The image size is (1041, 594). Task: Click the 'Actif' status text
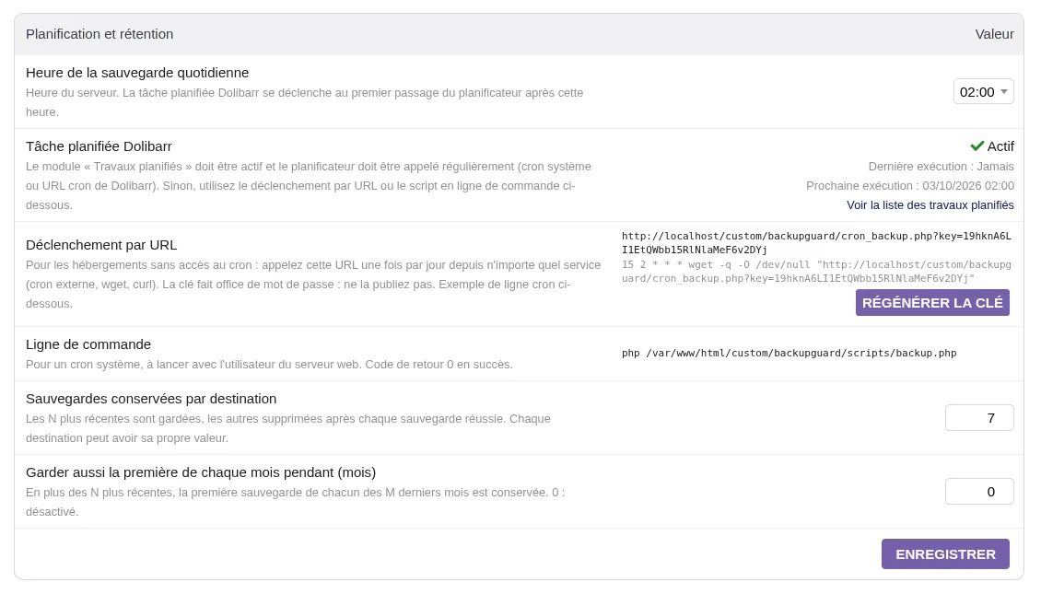coord(1000,146)
